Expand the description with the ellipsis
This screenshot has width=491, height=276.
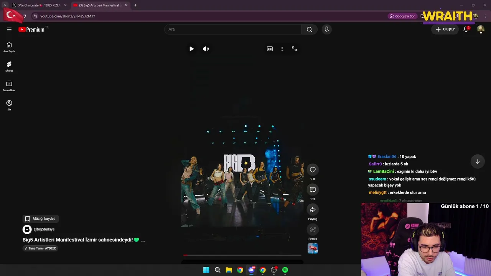coord(143,240)
